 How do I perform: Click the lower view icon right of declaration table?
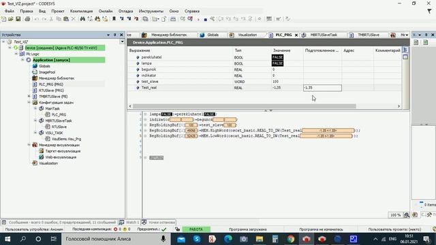[405, 57]
